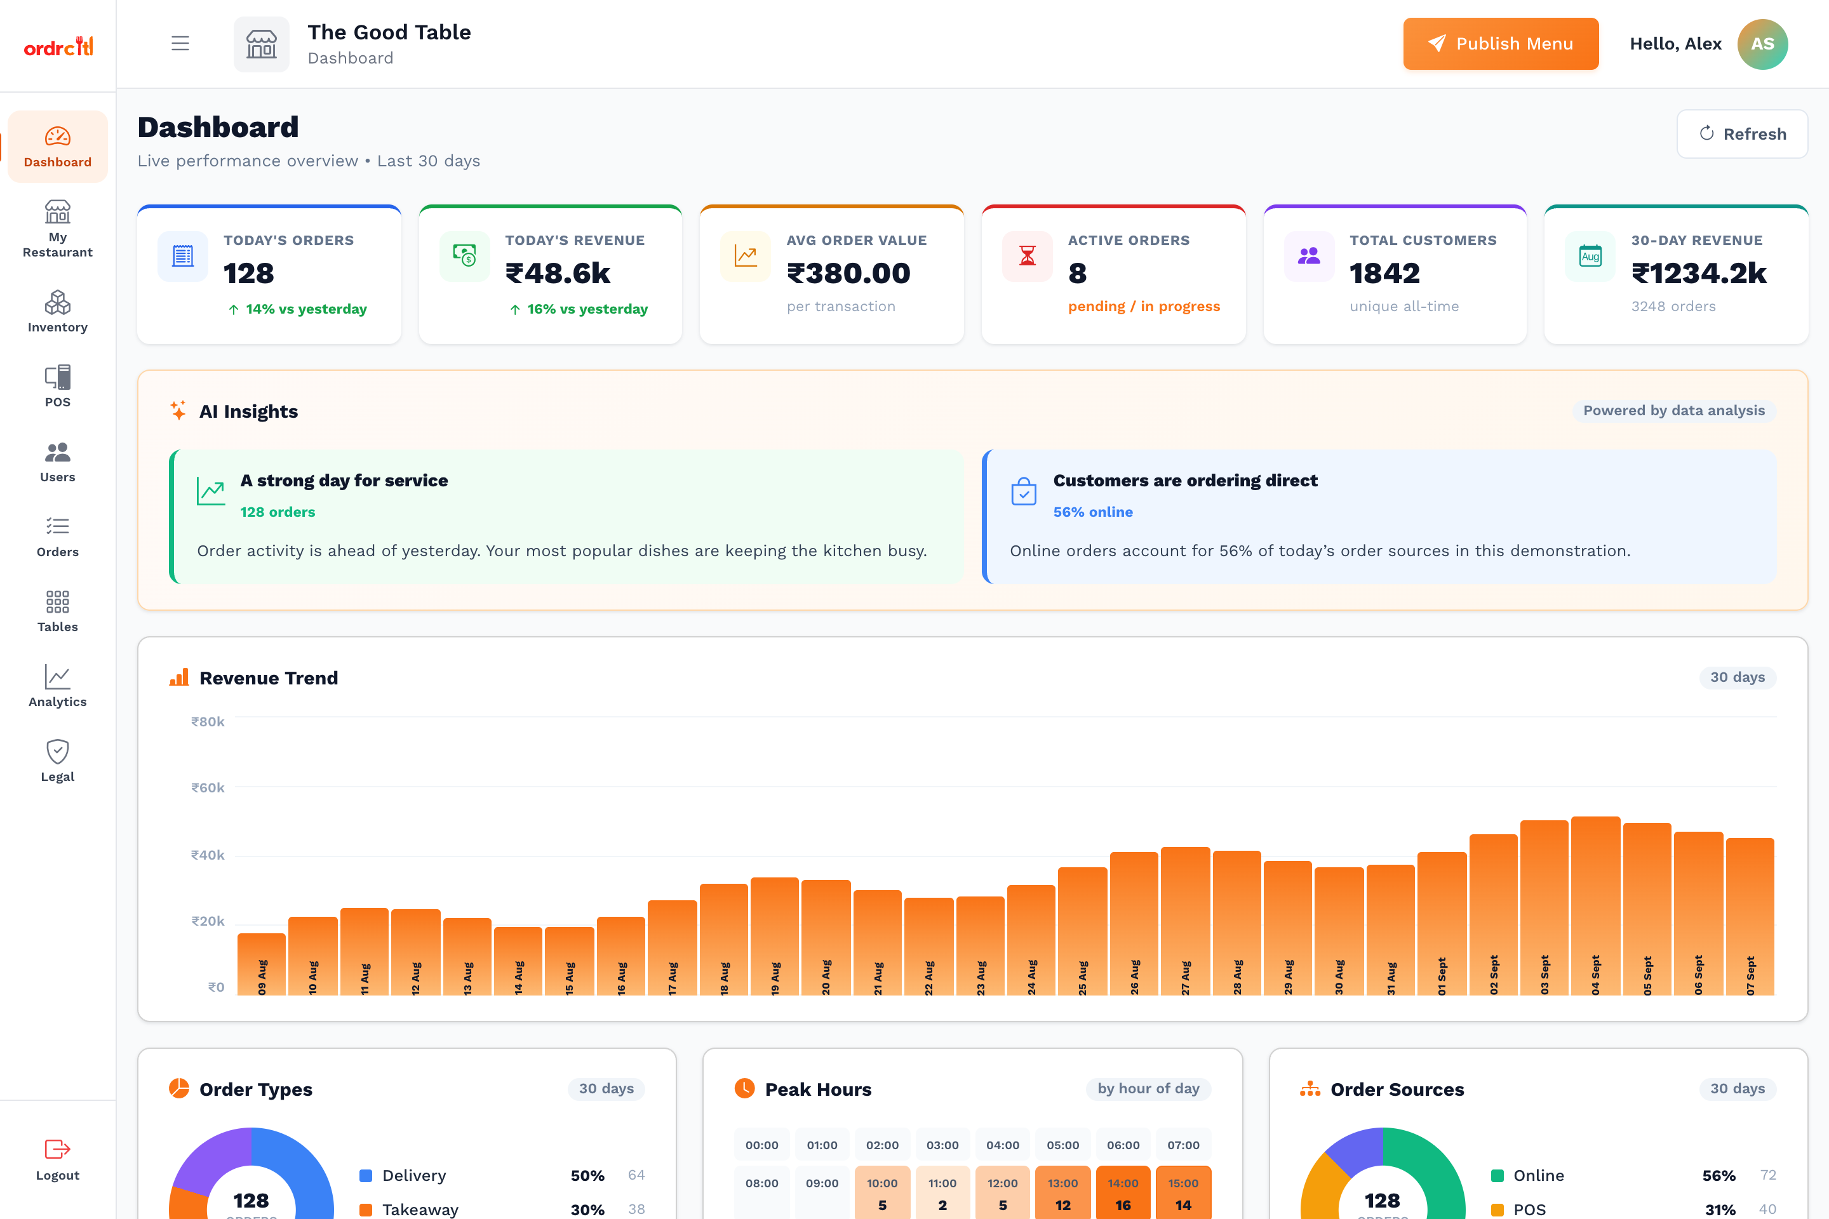Screen dimensions: 1829x1219
Task: Click the Publish Menu button
Action: click(x=1501, y=44)
